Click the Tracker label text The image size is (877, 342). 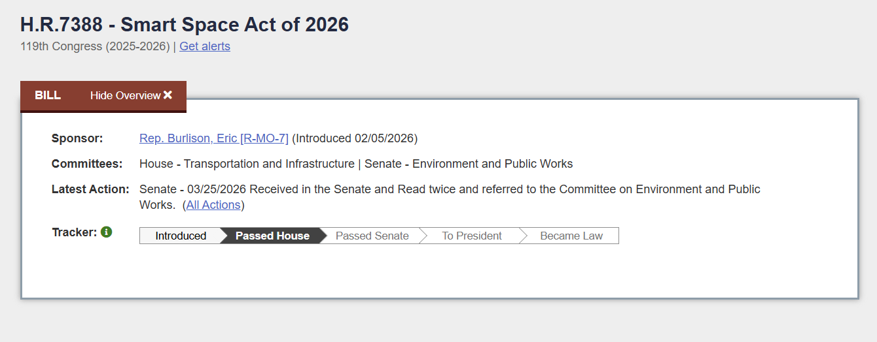click(x=75, y=232)
